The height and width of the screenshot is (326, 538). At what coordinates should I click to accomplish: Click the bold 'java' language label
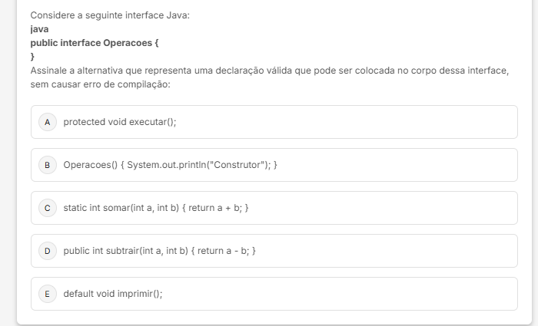[39, 29]
